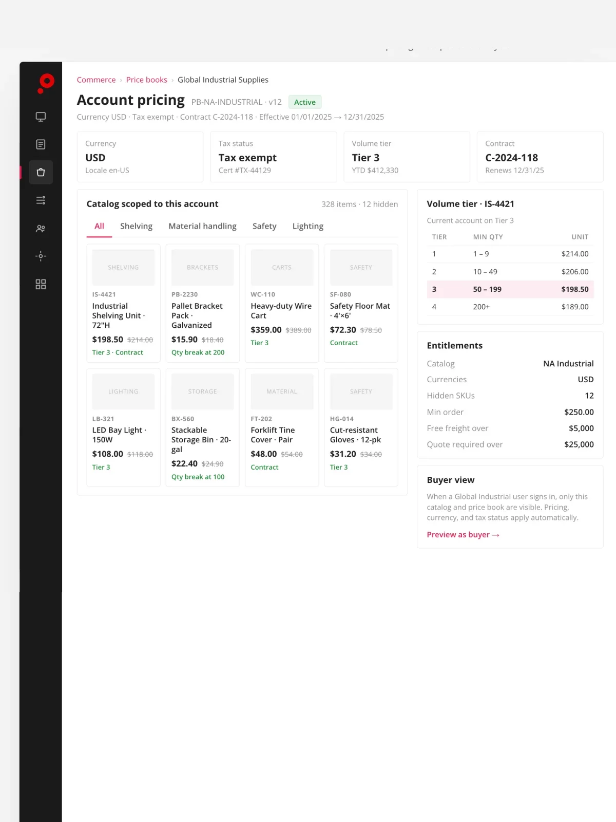Screen dimensions: 616x822
Task: Open Industrial Shelving Unit product title
Action: [x=119, y=315]
